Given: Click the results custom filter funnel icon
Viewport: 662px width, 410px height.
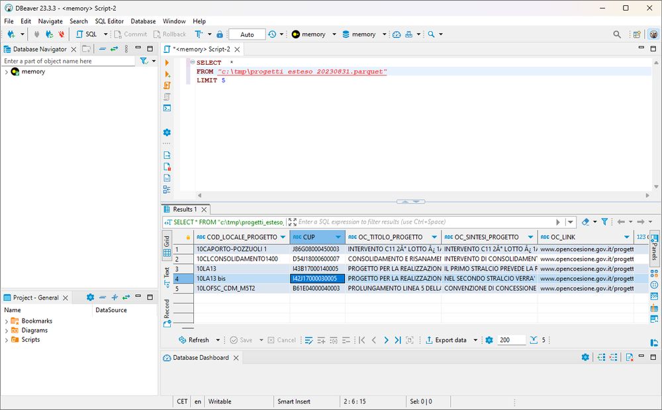Looking at the screenshot, I should (x=604, y=222).
